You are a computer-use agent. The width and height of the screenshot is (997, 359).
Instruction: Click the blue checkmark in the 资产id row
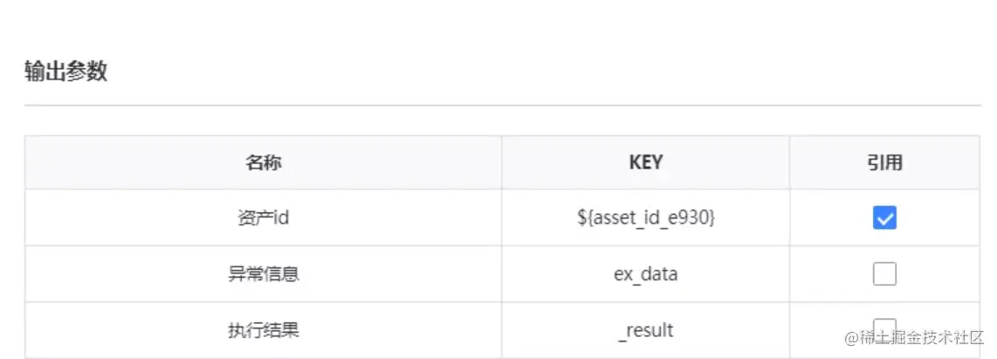[884, 218]
